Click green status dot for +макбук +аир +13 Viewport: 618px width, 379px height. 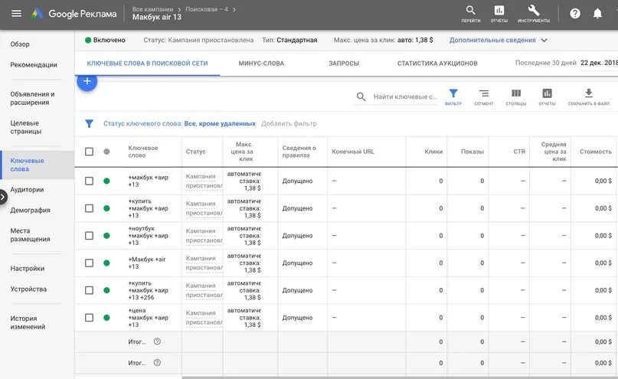(106, 181)
